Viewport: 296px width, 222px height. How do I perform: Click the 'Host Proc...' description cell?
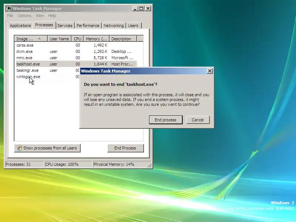(122, 64)
